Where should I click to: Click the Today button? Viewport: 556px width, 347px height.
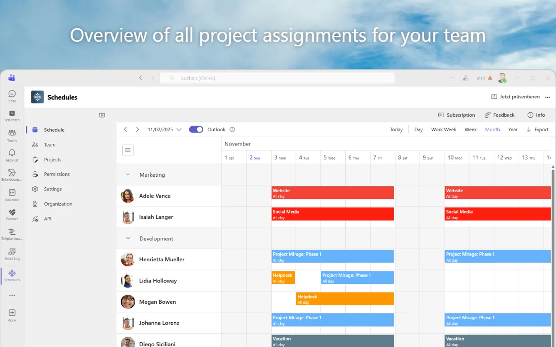pyautogui.click(x=396, y=129)
